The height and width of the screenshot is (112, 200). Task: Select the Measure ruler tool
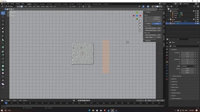coord(3,40)
